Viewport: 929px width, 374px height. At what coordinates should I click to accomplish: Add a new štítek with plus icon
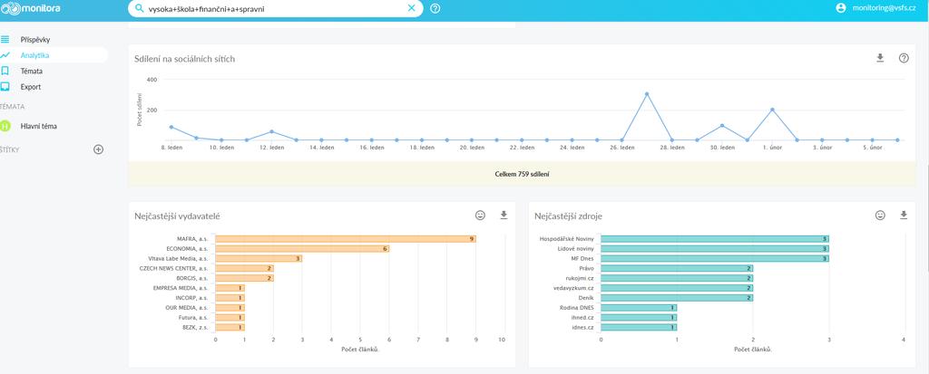tap(98, 149)
